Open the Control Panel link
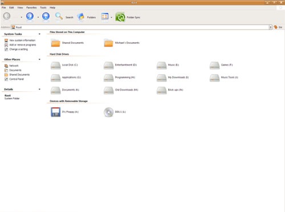285x212 pixels. [x=17, y=79]
